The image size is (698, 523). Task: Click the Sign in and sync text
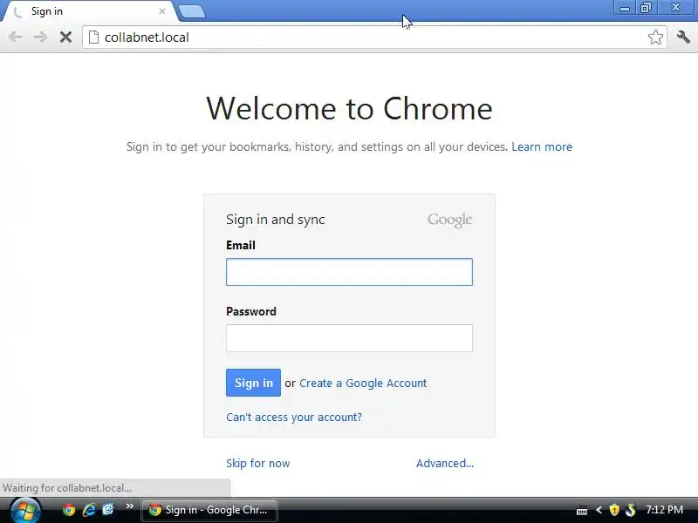tap(276, 220)
